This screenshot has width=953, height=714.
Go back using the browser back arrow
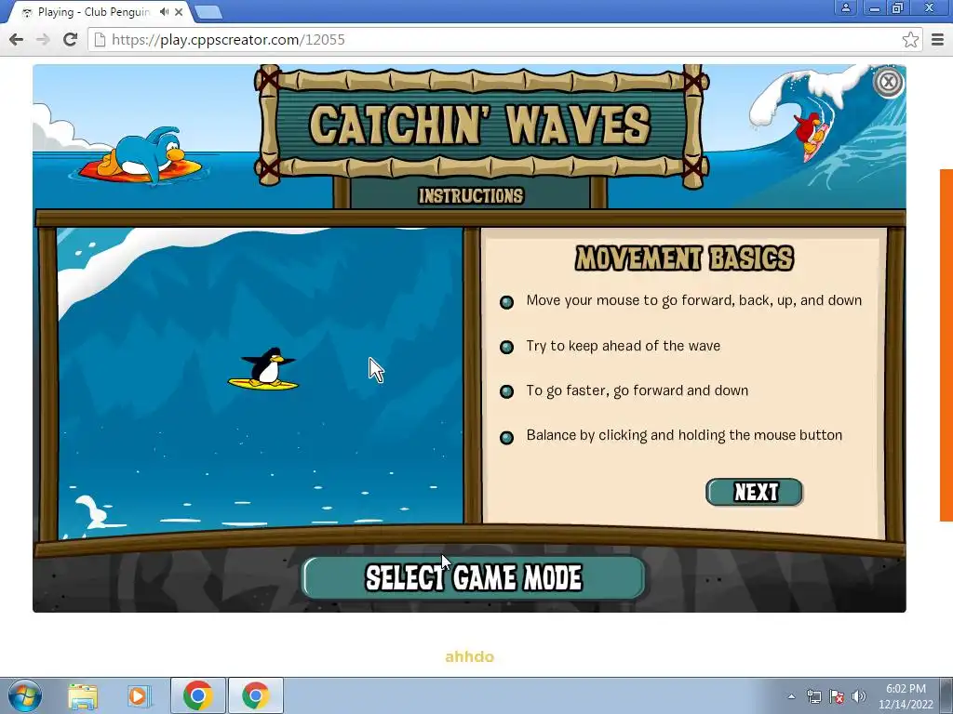(x=17, y=40)
